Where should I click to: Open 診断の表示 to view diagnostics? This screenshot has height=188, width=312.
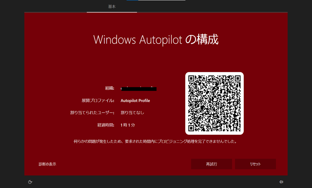(47, 164)
